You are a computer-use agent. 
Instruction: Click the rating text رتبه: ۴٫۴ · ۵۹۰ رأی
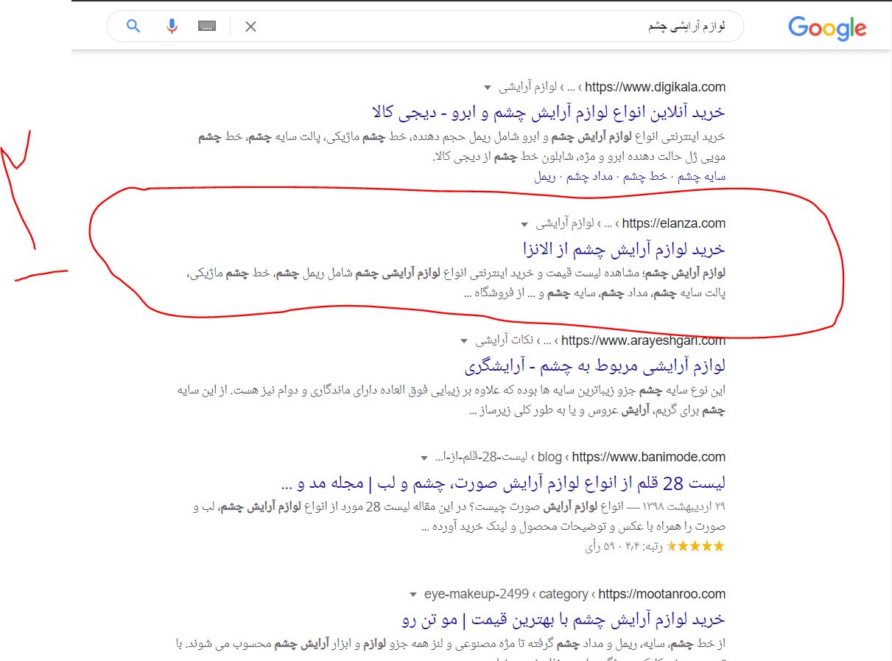pyautogui.click(x=624, y=546)
